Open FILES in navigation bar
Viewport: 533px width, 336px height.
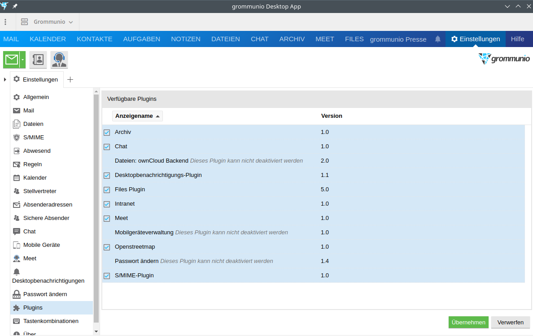tap(354, 39)
